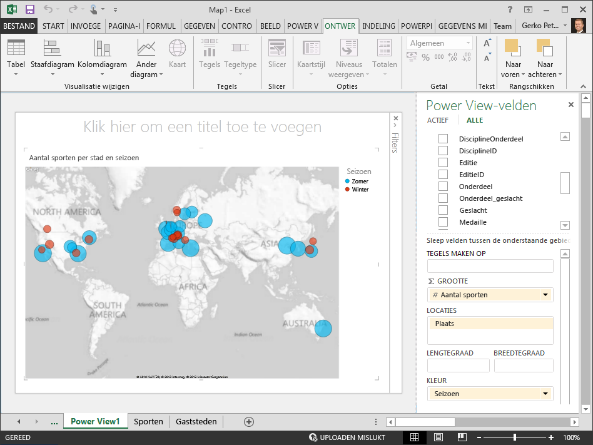Check the DisciplineID field

[x=443, y=150]
